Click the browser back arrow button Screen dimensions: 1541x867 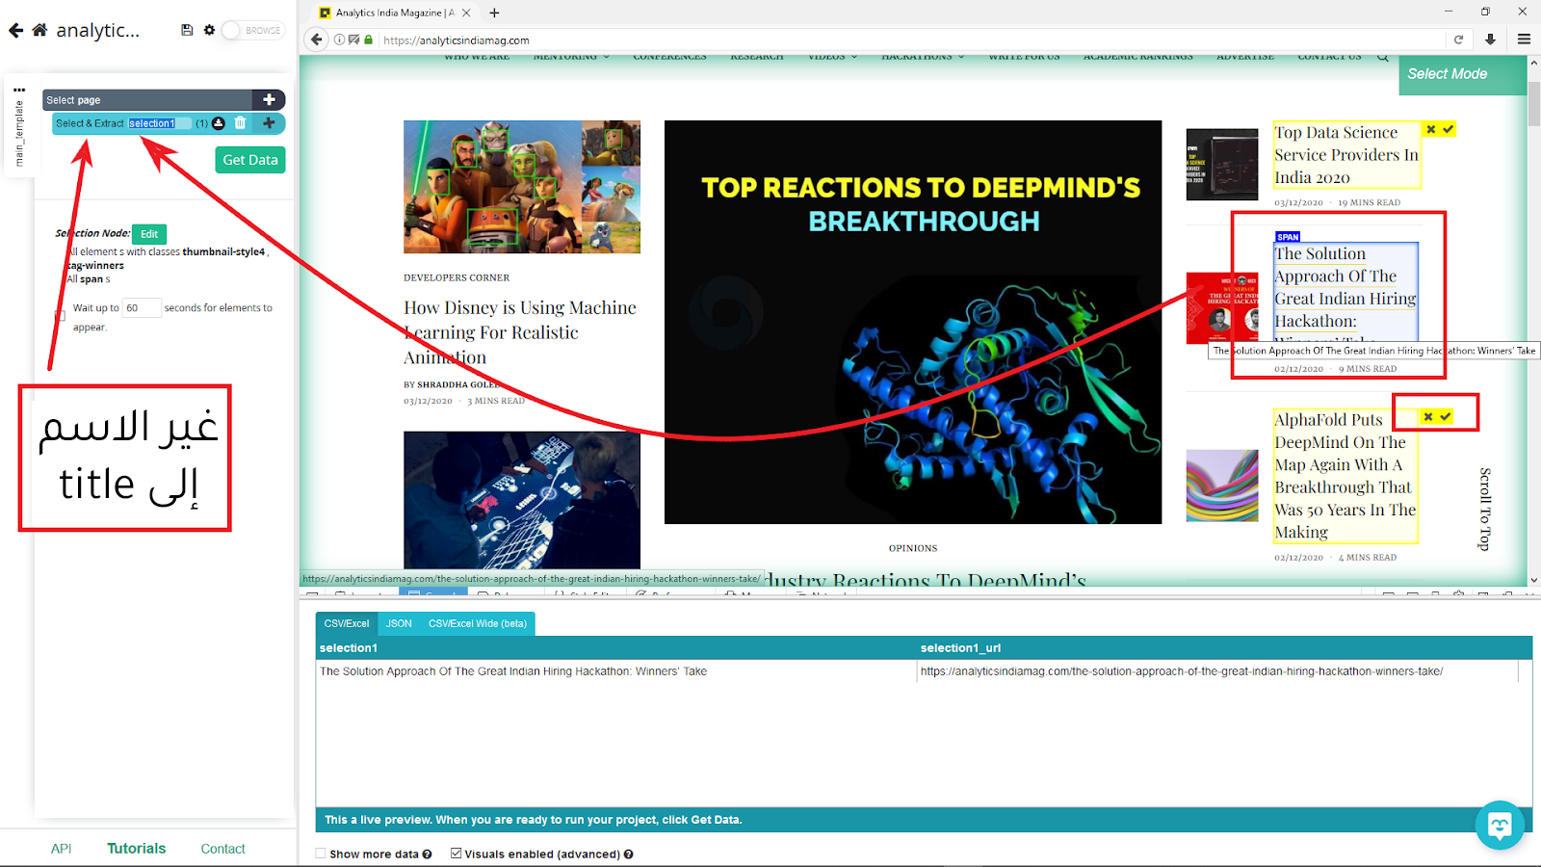(x=317, y=39)
